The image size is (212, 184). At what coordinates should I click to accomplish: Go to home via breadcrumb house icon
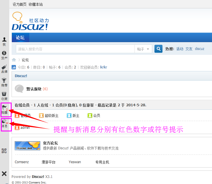point(14,60)
